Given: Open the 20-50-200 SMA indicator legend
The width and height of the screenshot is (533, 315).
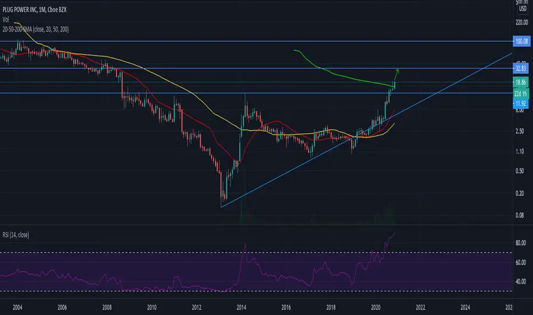Looking at the screenshot, I should [35, 29].
